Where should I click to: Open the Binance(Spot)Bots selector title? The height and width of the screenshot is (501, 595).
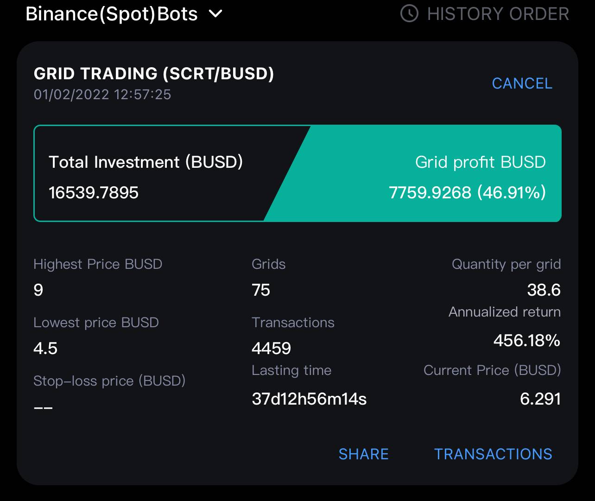click(112, 13)
